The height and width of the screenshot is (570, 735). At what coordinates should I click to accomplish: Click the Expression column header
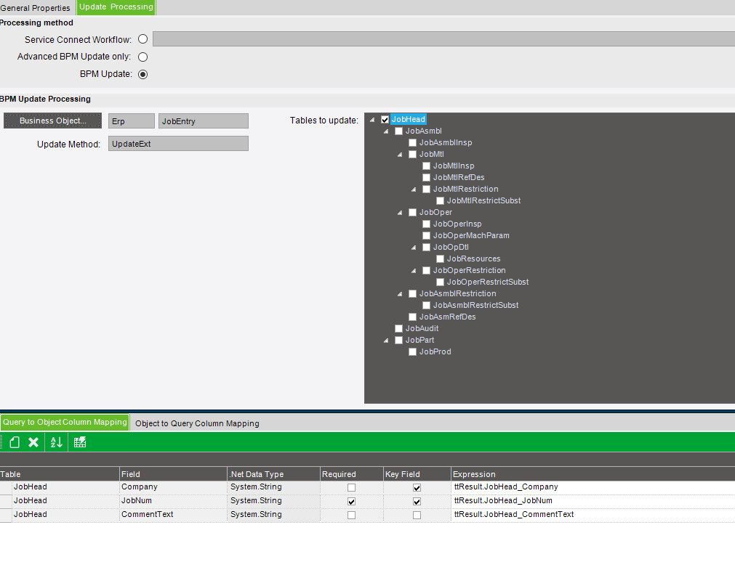pos(593,474)
